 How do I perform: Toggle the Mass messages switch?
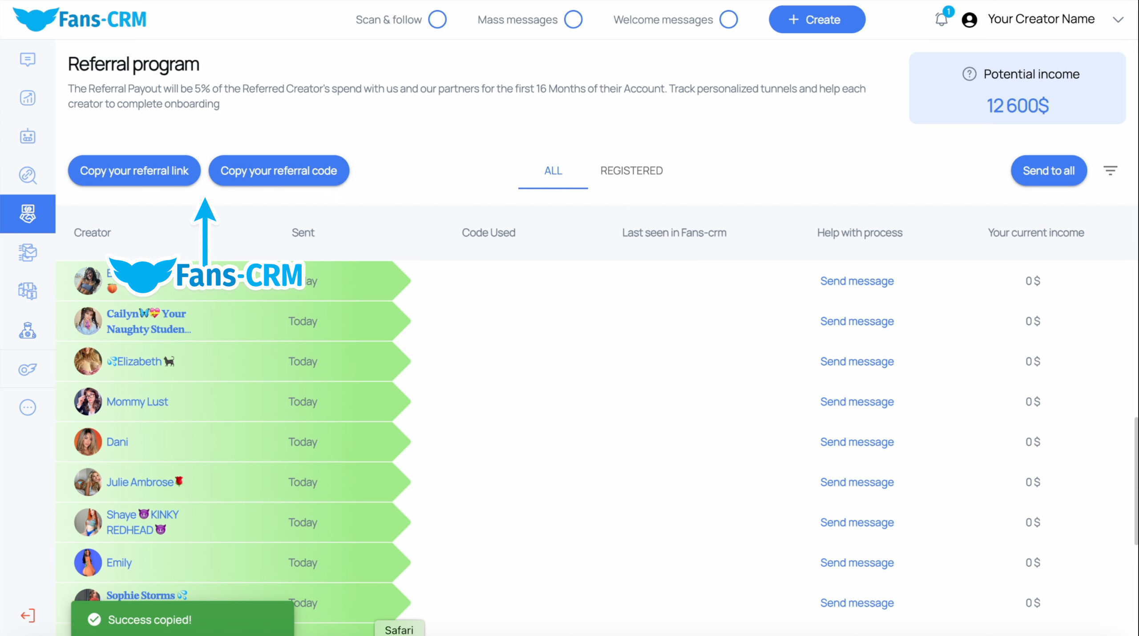pos(574,20)
